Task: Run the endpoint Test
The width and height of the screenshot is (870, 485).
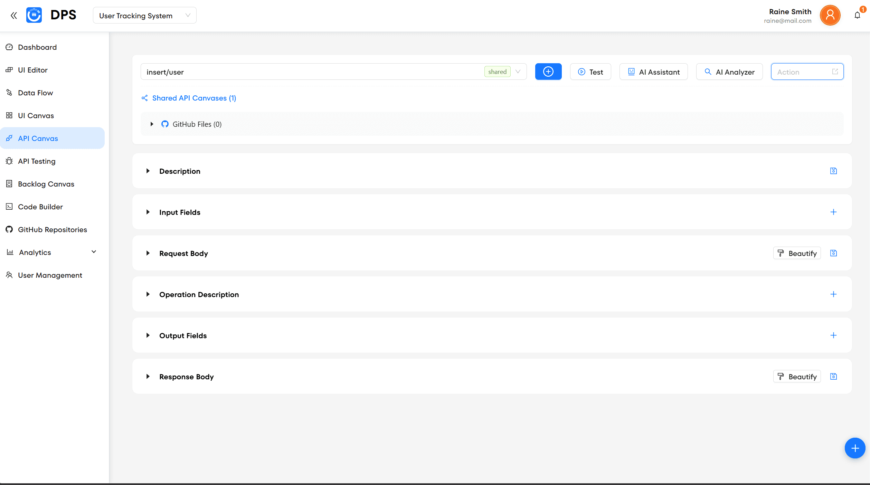Action: [590, 72]
